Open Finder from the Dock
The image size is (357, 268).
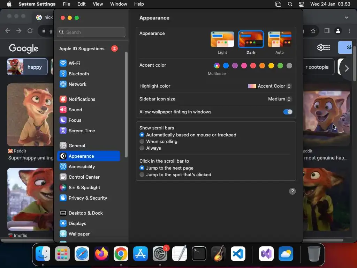tap(43, 254)
